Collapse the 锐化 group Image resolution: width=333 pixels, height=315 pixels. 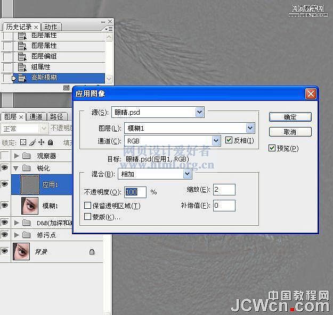pyautogui.click(x=15, y=168)
